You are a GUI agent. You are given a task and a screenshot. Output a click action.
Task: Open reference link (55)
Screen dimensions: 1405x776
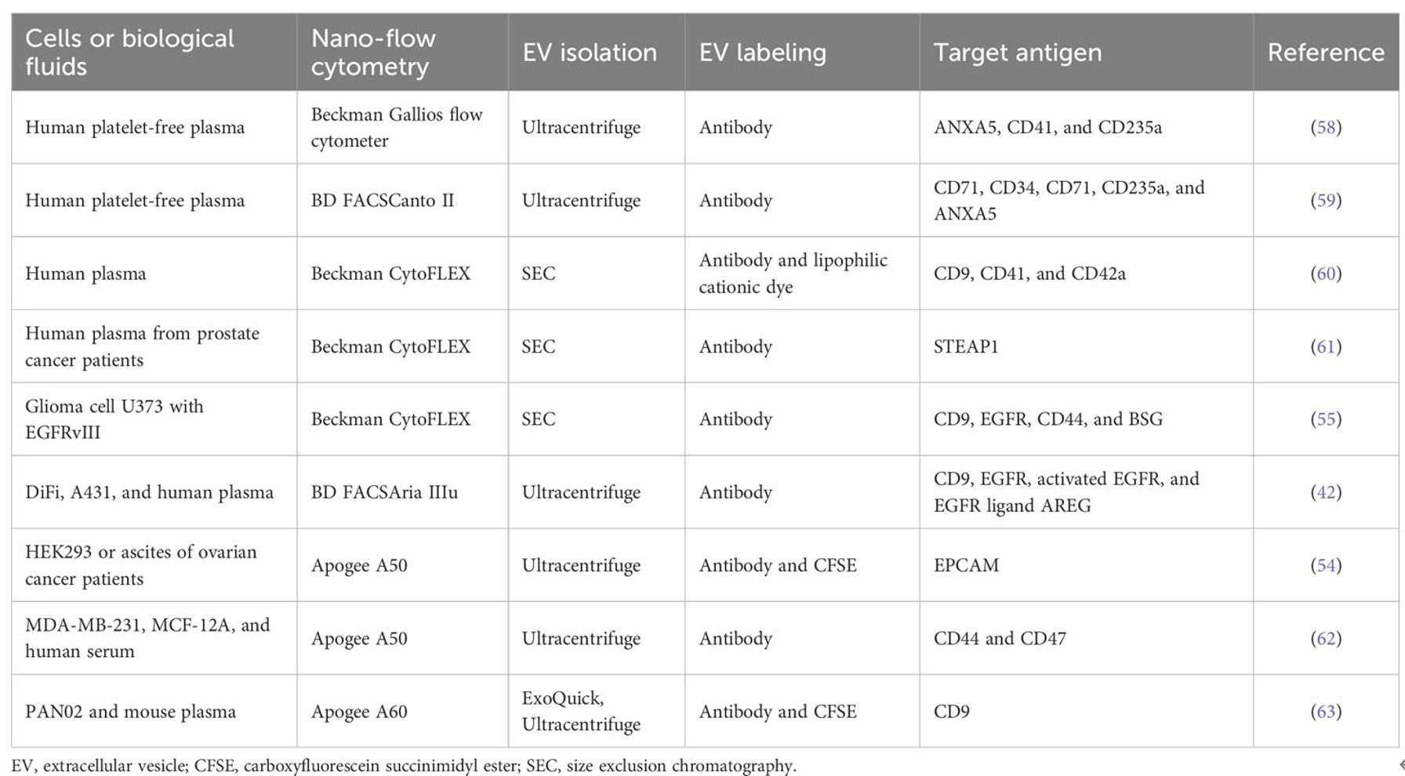click(x=1326, y=419)
